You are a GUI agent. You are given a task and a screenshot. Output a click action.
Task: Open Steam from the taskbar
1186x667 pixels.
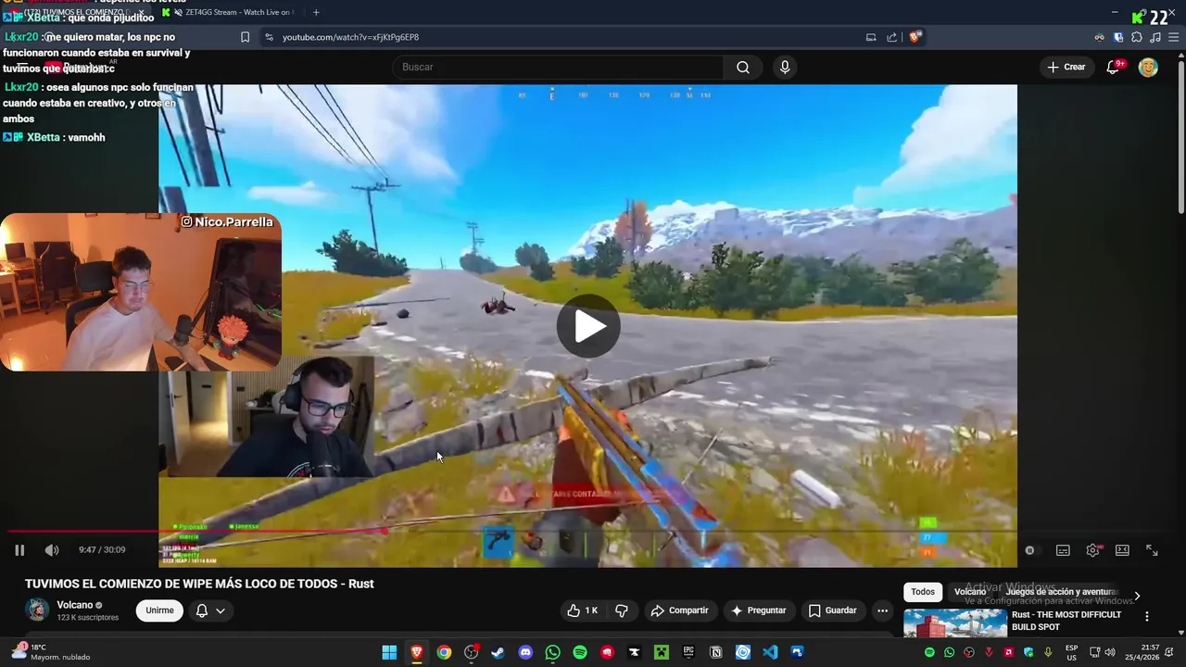pyautogui.click(x=498, y=652)
